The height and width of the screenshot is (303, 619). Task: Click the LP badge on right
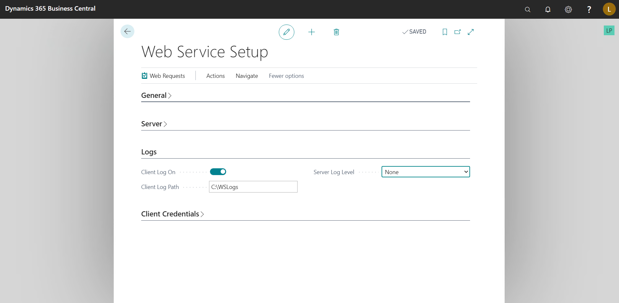(609, 30)
